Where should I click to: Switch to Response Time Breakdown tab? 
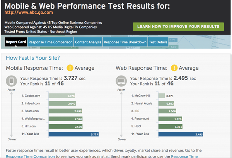125,42
